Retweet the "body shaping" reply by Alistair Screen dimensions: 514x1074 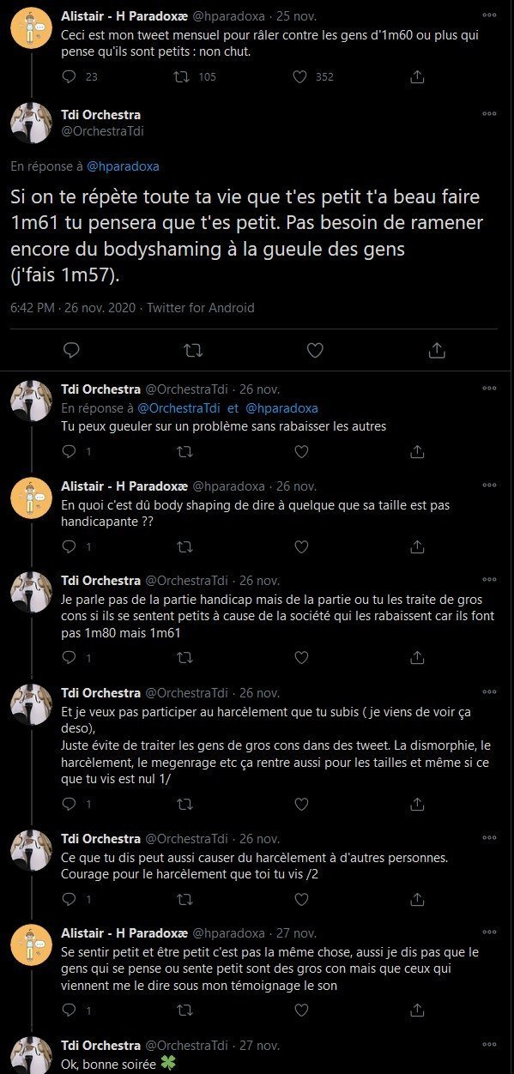tap(183, 546)
